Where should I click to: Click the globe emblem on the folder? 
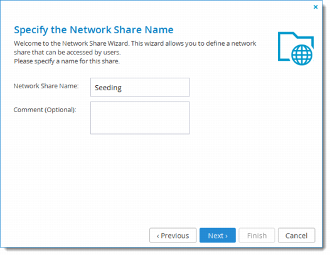[x=302, y=55]
